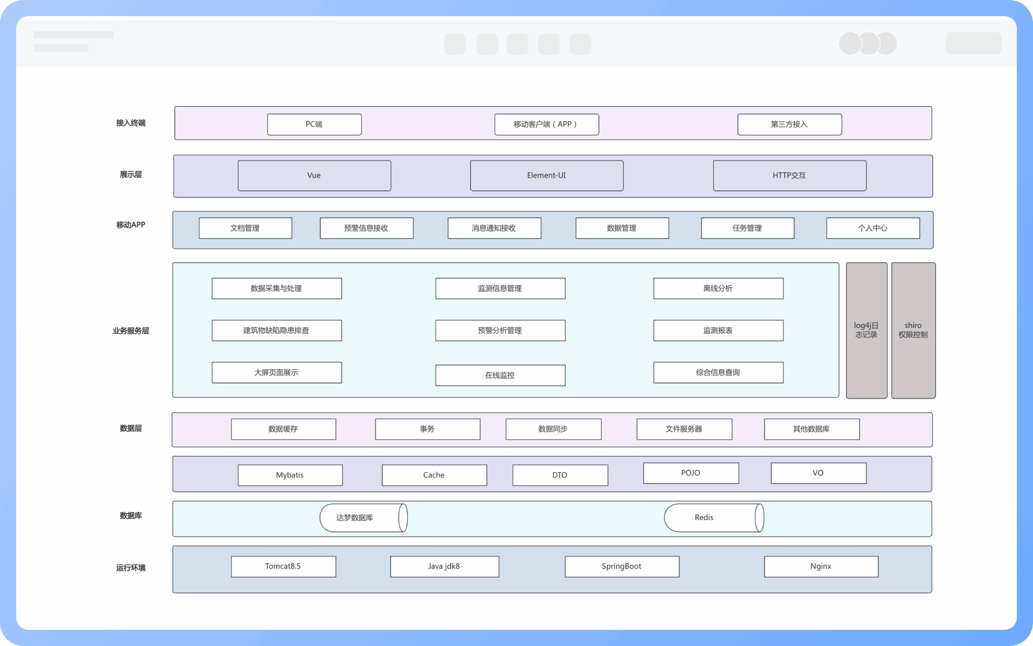Select the PC端 terminal box
1033x646 pixels.
pyautogui.click(x=314, y=124)
